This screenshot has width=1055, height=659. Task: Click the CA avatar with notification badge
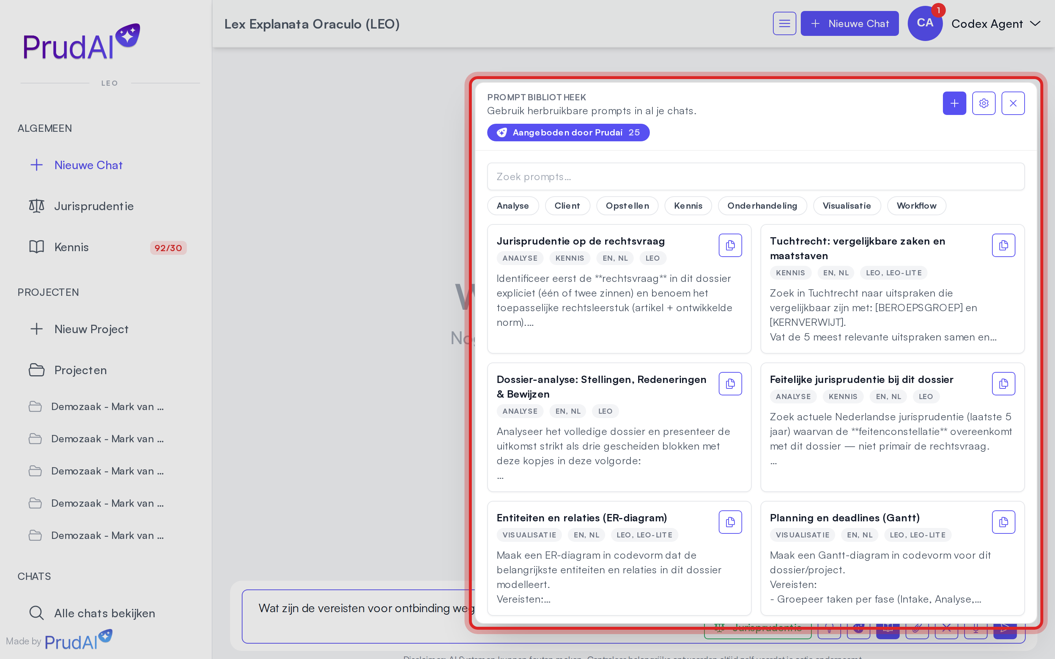pyautogui.click(x=925, y=23)
